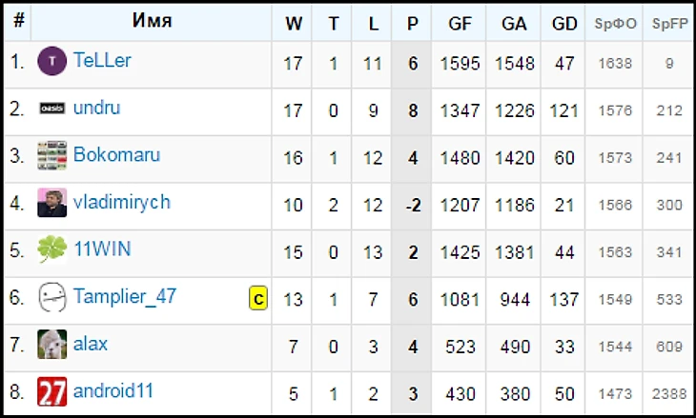The image size is (696, 418).
Task: Open Tamplier_47 profile link
Action: [x=124, y=296]
